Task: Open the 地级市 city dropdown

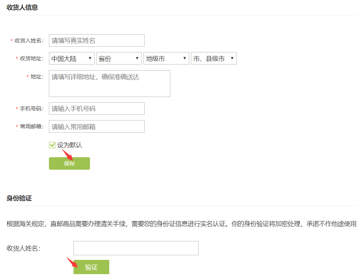Action: pos(166,59)
